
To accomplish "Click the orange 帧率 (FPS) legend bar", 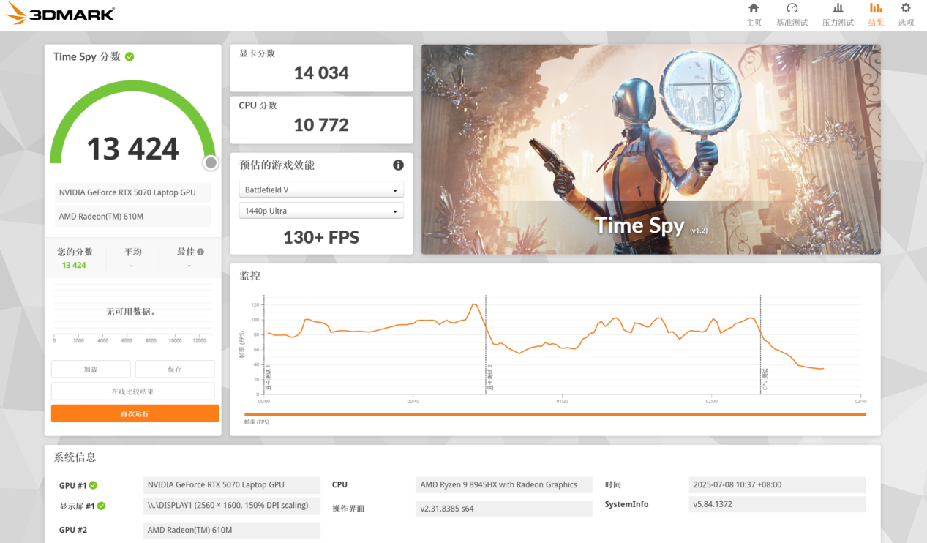I will (555, 415).
